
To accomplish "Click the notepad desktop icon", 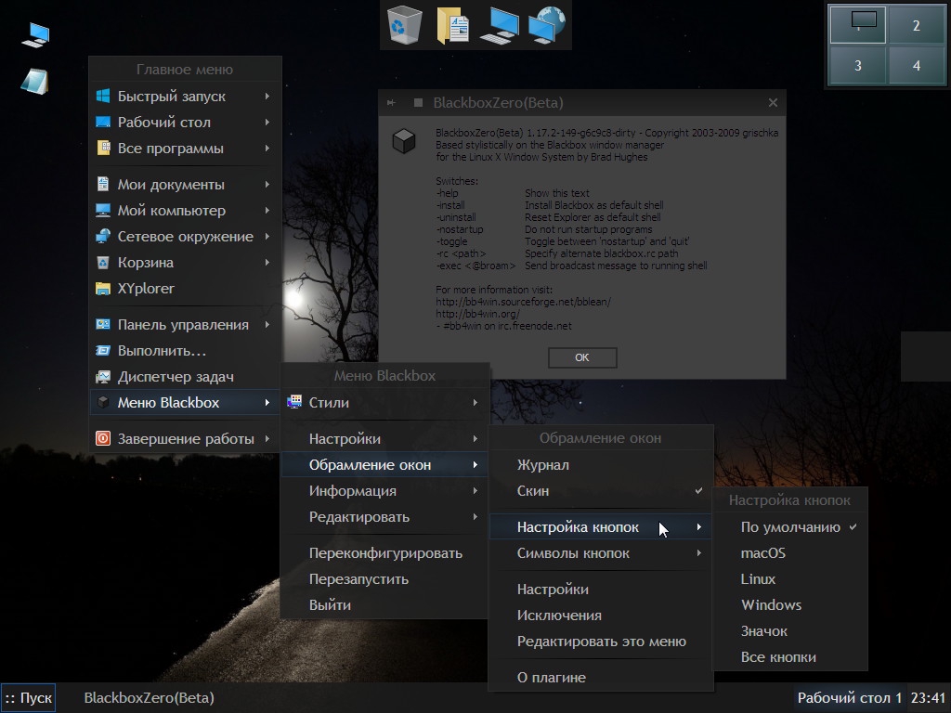I will point(34,82).
